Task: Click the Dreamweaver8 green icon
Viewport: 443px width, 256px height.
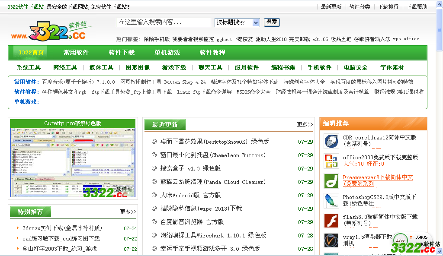Action: point(331,181)
